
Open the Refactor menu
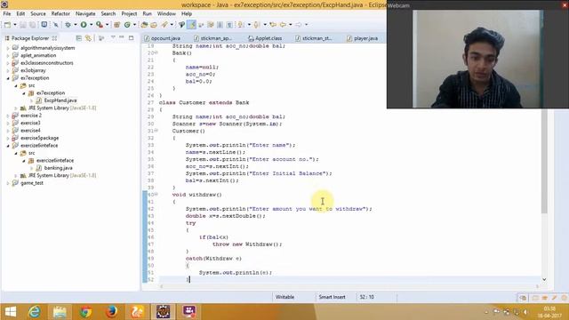point(60,14)
